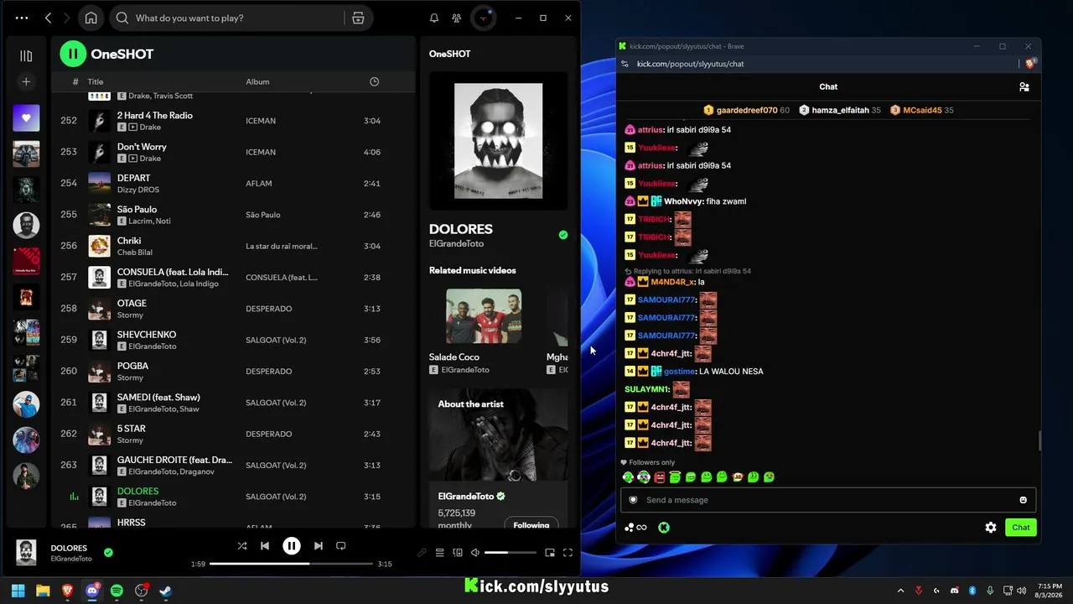Mute Spotify with the speaker icon

coord(475,553)
